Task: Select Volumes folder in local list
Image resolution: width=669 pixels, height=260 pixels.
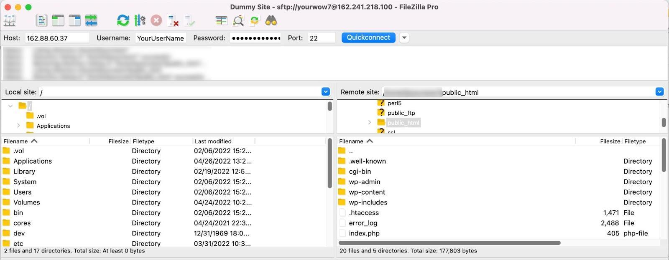Action: click(163, 202)
